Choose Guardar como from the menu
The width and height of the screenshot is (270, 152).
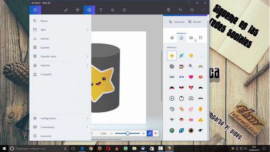click(60, 56)
